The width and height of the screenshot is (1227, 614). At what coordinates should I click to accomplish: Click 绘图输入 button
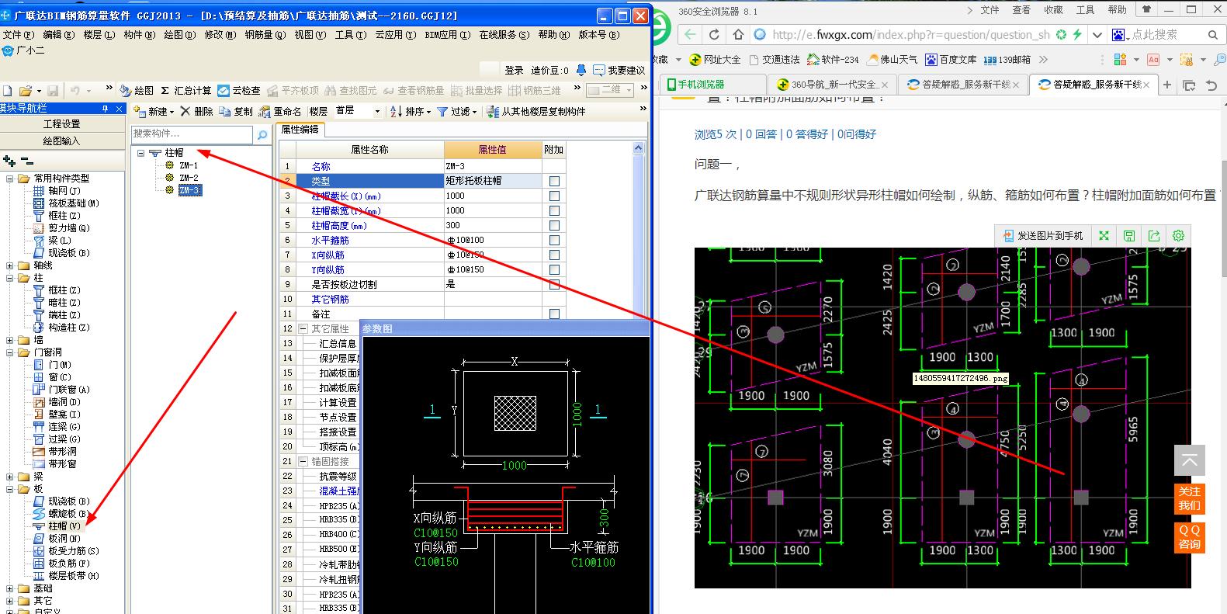tap(62, 141)
